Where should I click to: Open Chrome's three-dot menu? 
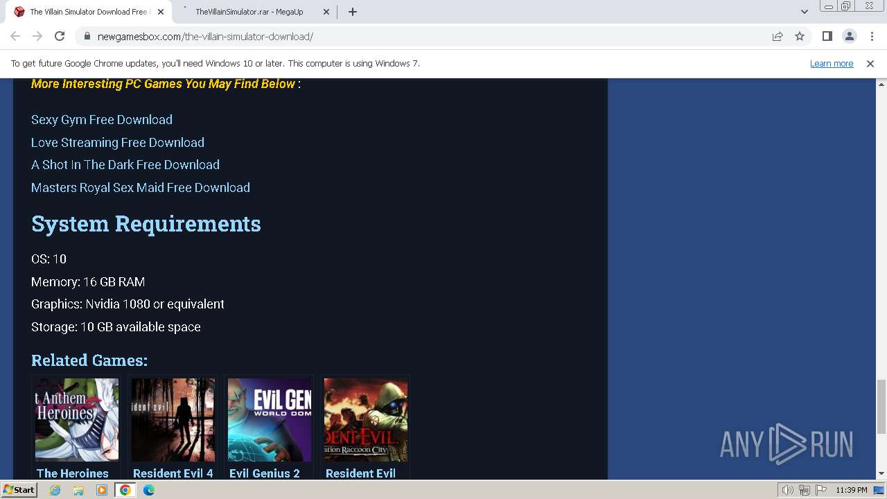pos(871,36)
